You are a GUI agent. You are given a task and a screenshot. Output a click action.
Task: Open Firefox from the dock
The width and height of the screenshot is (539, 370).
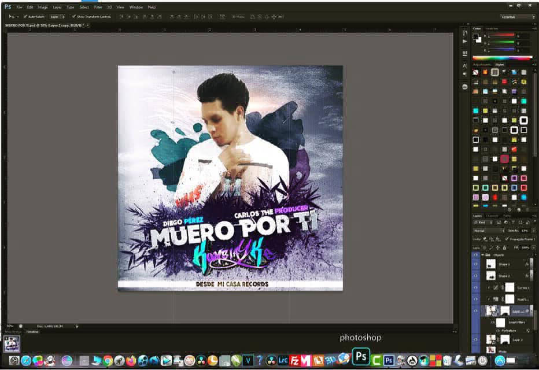point(131,361)
